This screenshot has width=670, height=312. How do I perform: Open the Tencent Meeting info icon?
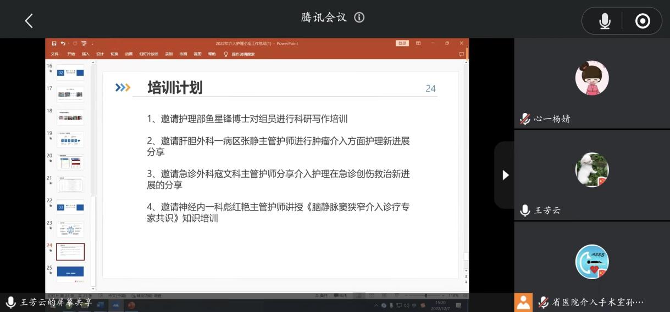point(359,18)
